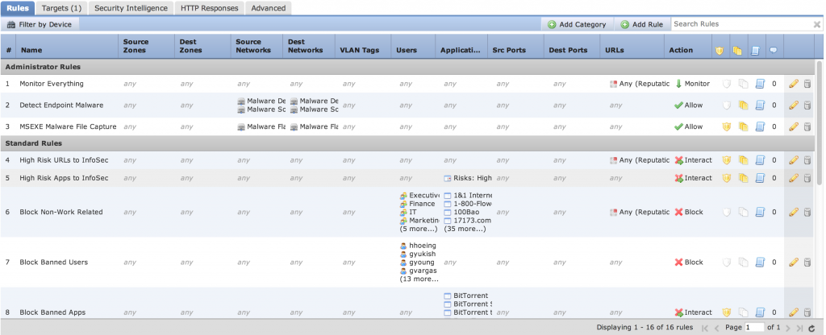Open the HTTP Responses tab

coord(210,7)
